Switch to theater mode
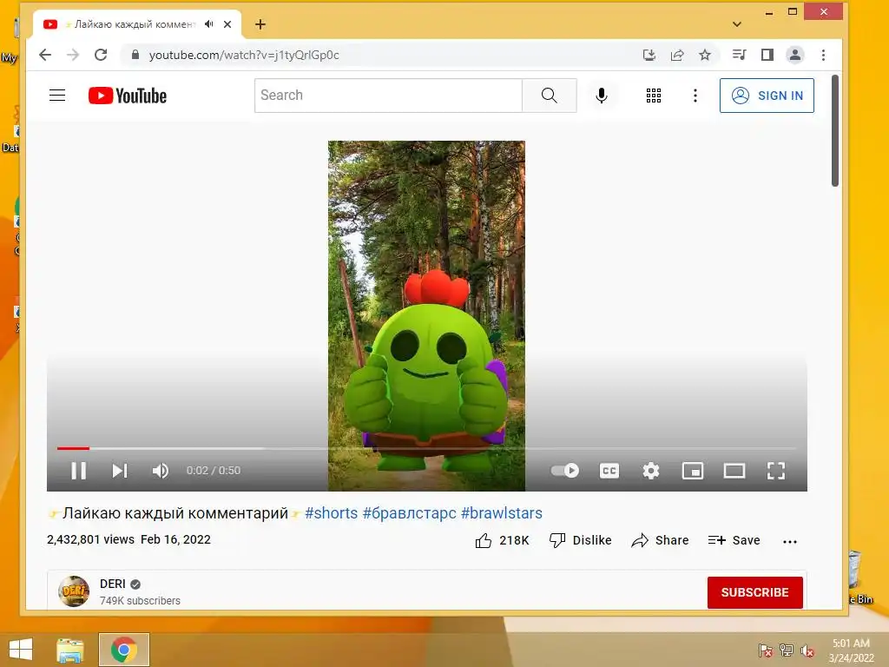The width and height of the screenshot is (889, 667). point(734,471)
